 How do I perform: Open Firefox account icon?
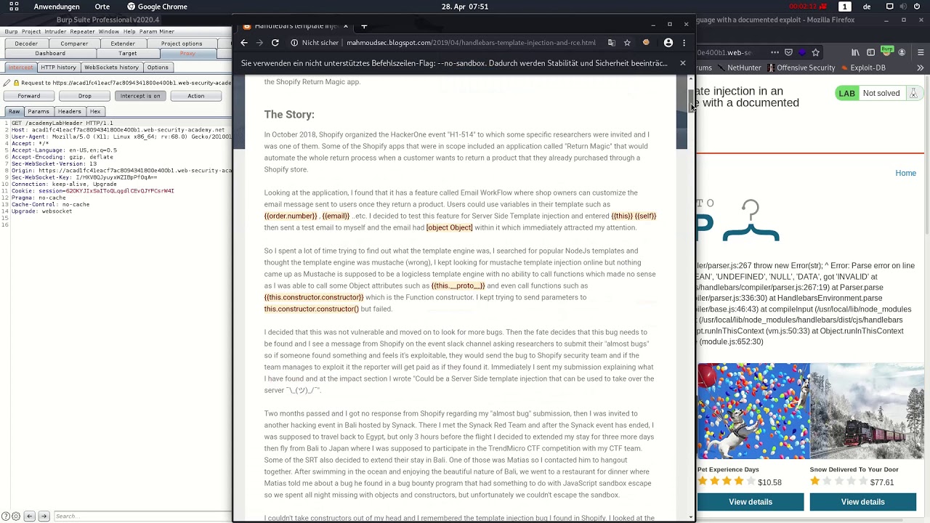point(902,52)
